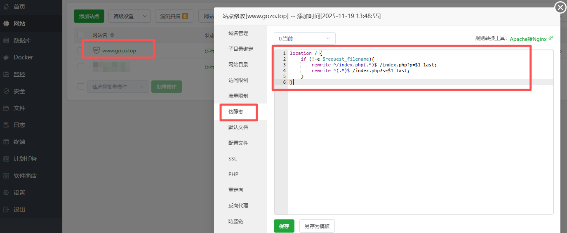Click the Docker whale icon
This screenshot has height=233, width=567.
coord(6,57)
